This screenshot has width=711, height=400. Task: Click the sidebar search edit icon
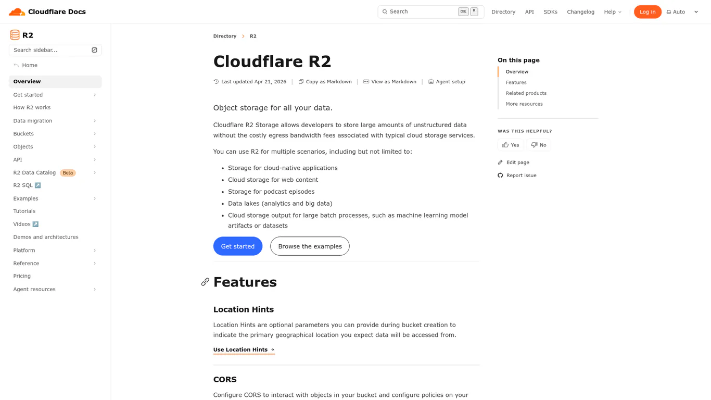pos(94,50)
